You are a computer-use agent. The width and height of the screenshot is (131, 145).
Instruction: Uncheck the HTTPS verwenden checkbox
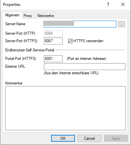(x=70, y=41)
